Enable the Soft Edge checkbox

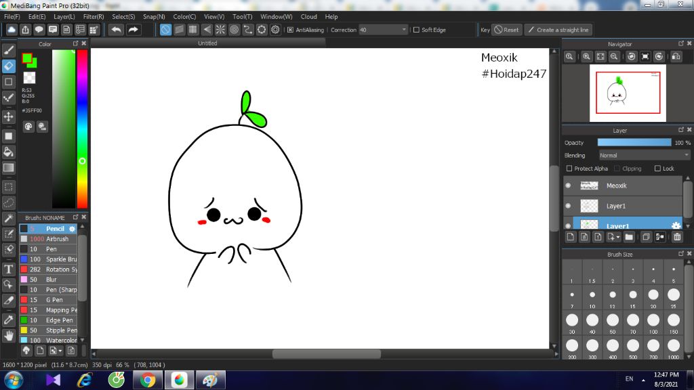coord(416,30)
